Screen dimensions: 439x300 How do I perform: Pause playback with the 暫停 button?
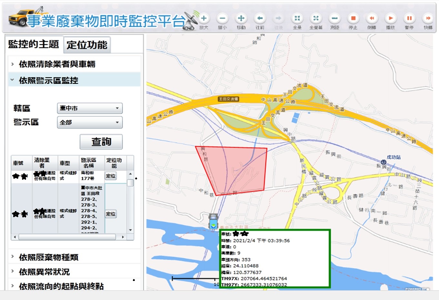click(409, 18)
